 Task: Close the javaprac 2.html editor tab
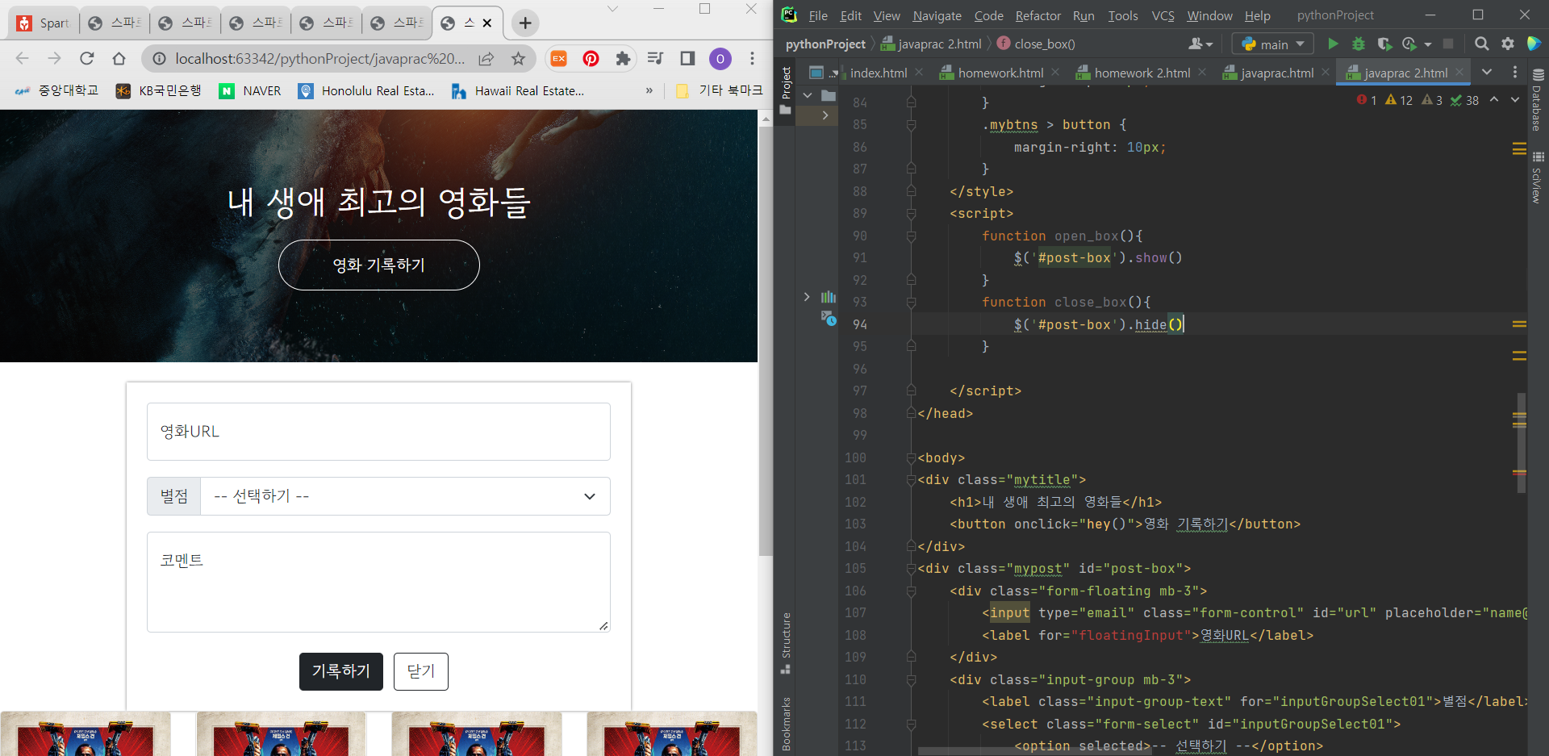point(1459,73)
